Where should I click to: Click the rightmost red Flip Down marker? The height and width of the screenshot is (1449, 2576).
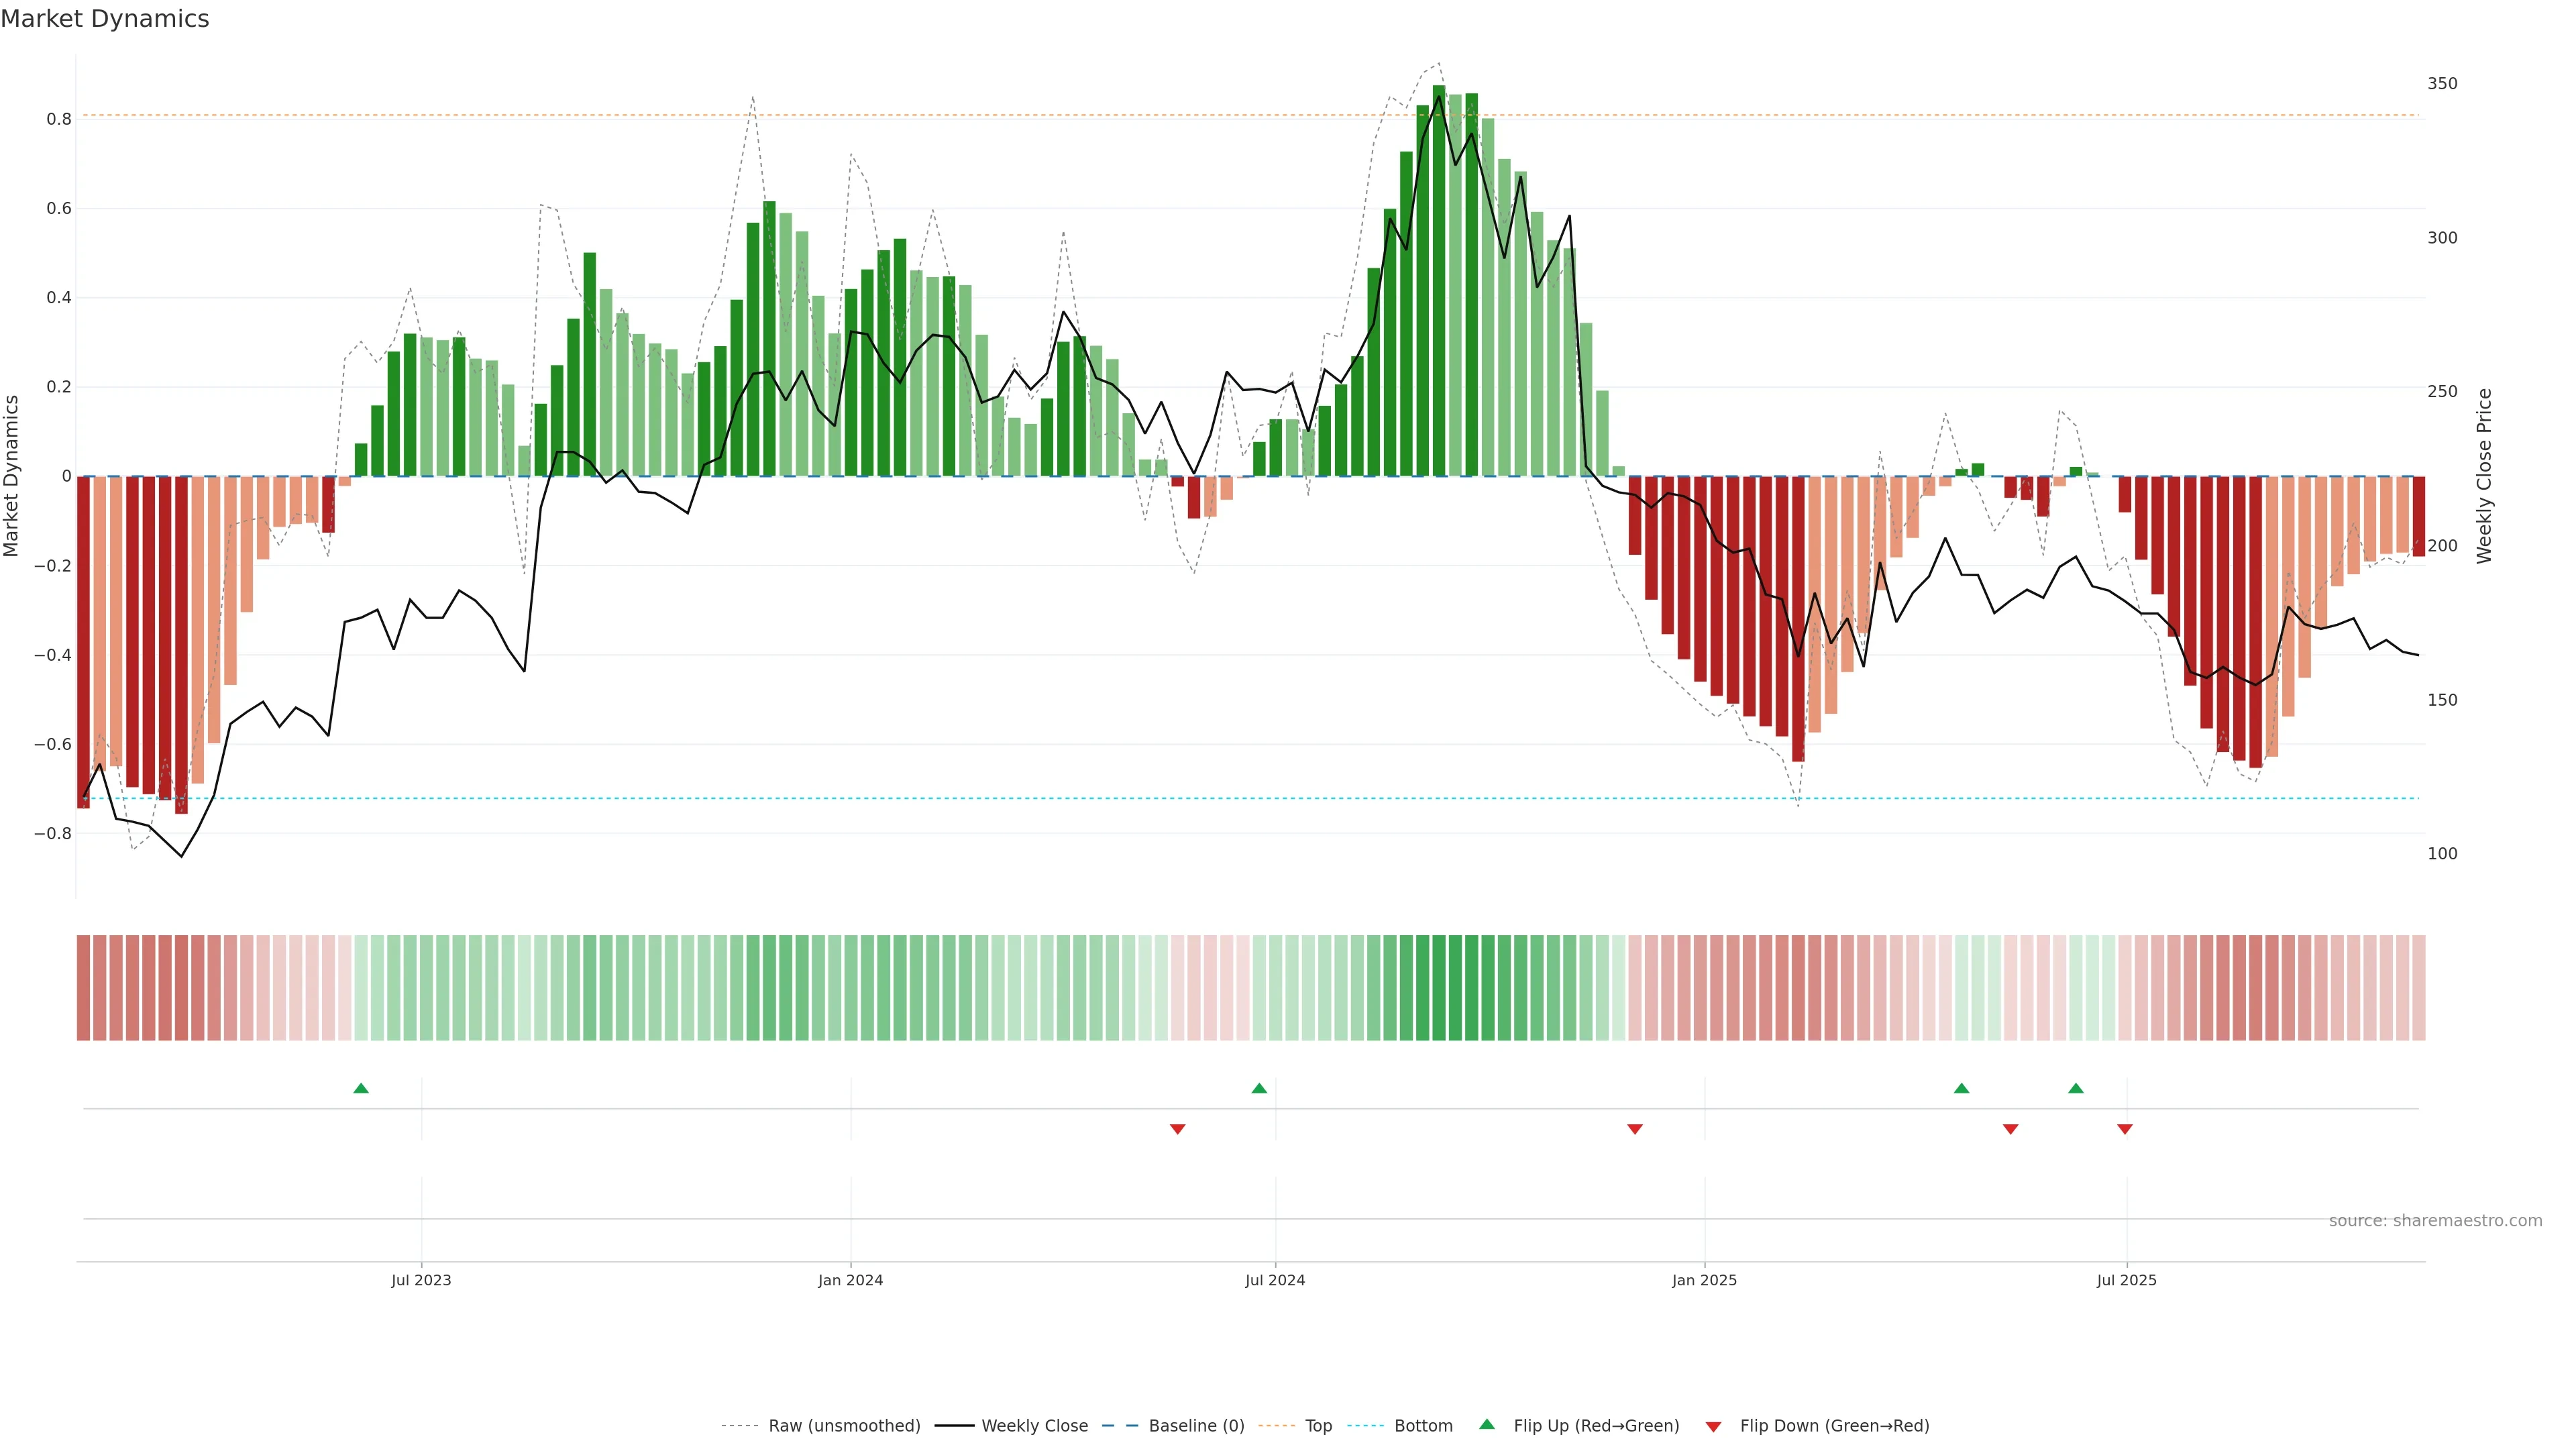pos(2125,1129)
